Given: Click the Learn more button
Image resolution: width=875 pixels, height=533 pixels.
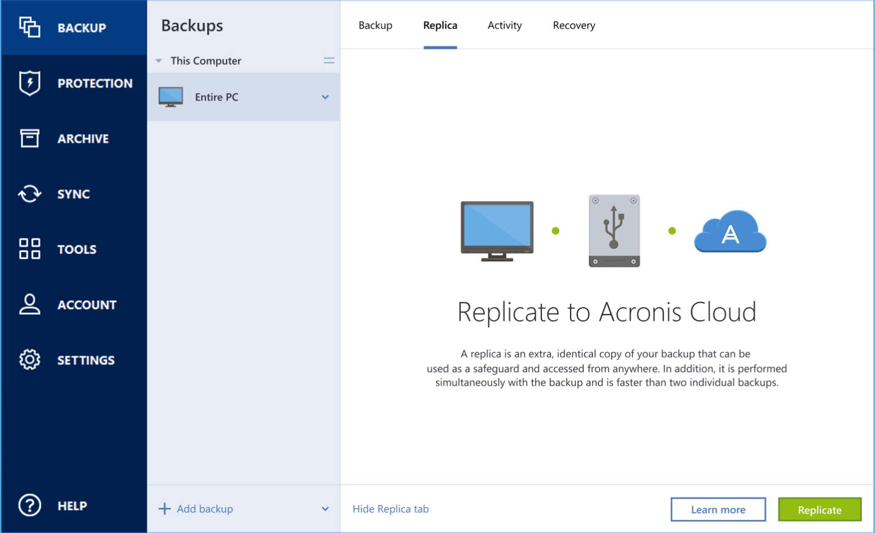Looking at the screenshot, I should tap(718, 510).
